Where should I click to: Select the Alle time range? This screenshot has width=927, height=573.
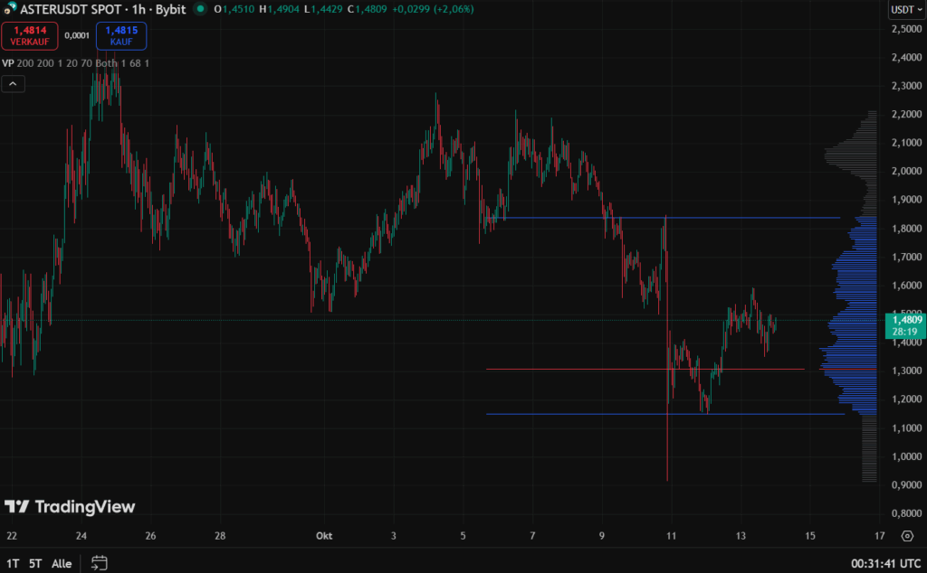62,563
